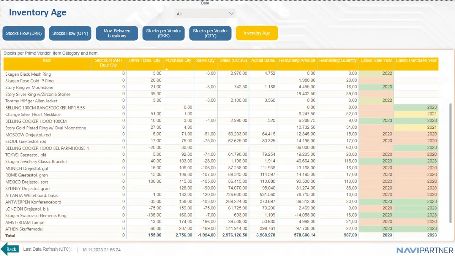Viewport: 455px width, 256px height.
Task: Click the Total row label
Action: [x=10, y=235]
